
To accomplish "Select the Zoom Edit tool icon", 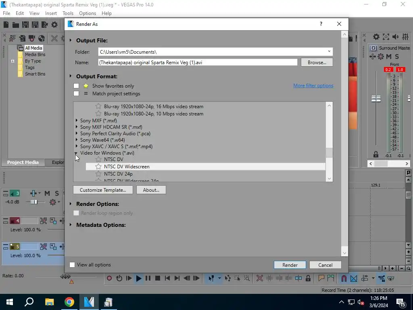I will point(247,278).
